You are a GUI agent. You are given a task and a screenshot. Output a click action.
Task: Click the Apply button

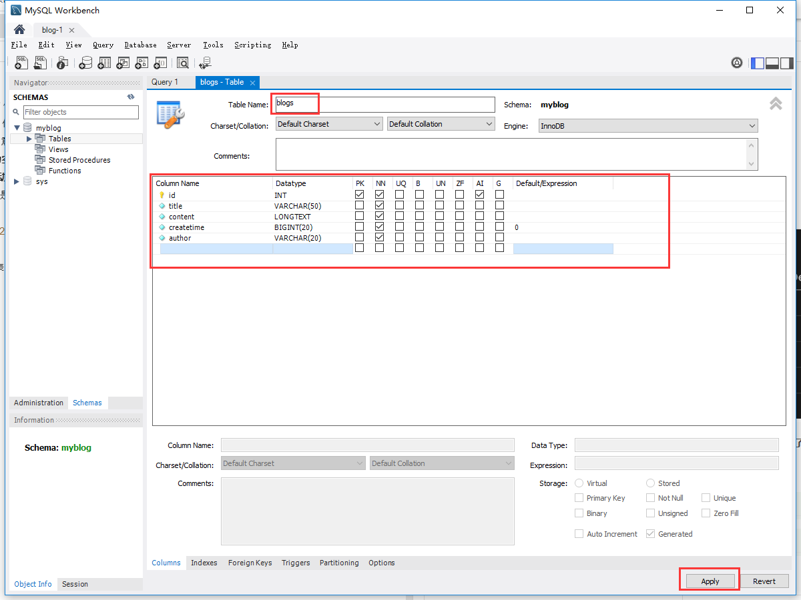coord(710,581)
